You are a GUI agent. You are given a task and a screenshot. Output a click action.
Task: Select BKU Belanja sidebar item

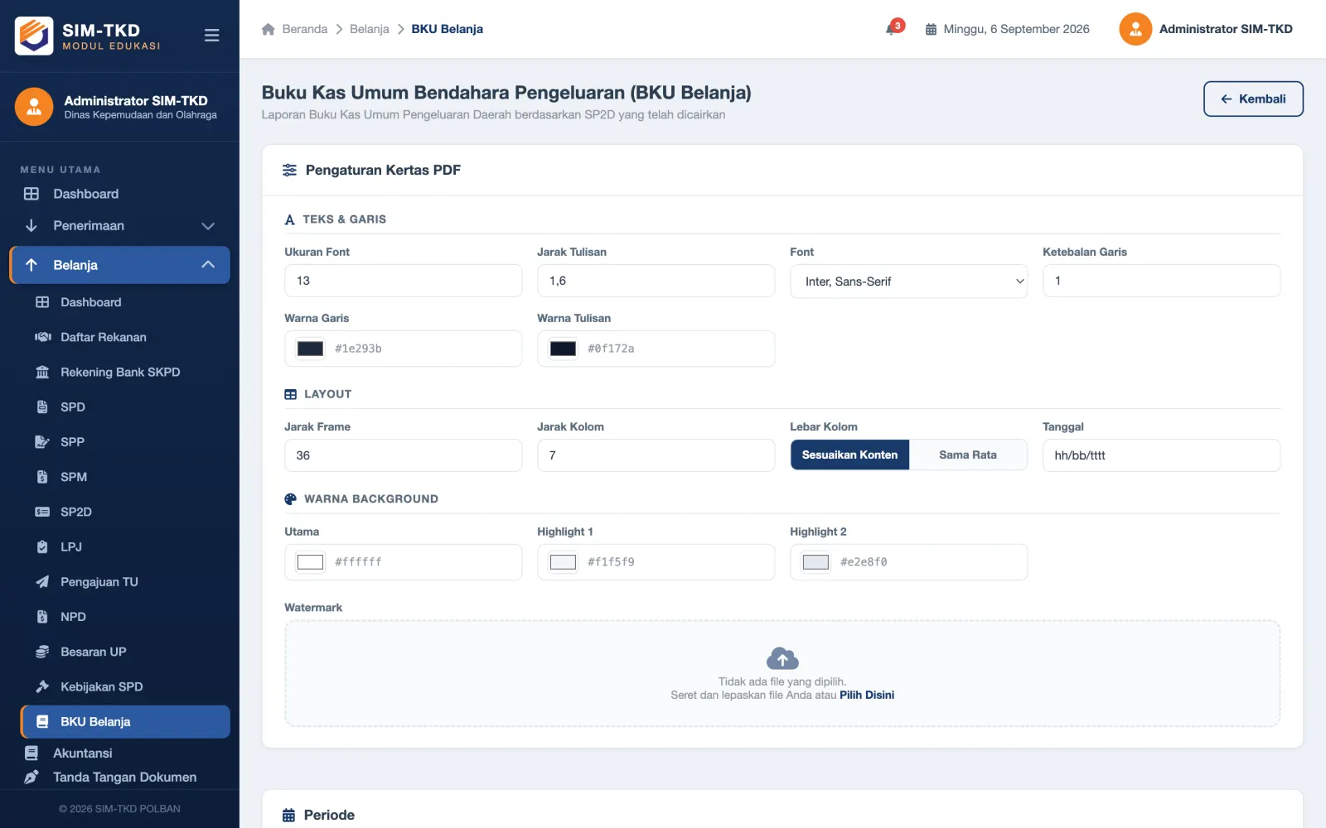pyautogui.click(x=125, y=722)
